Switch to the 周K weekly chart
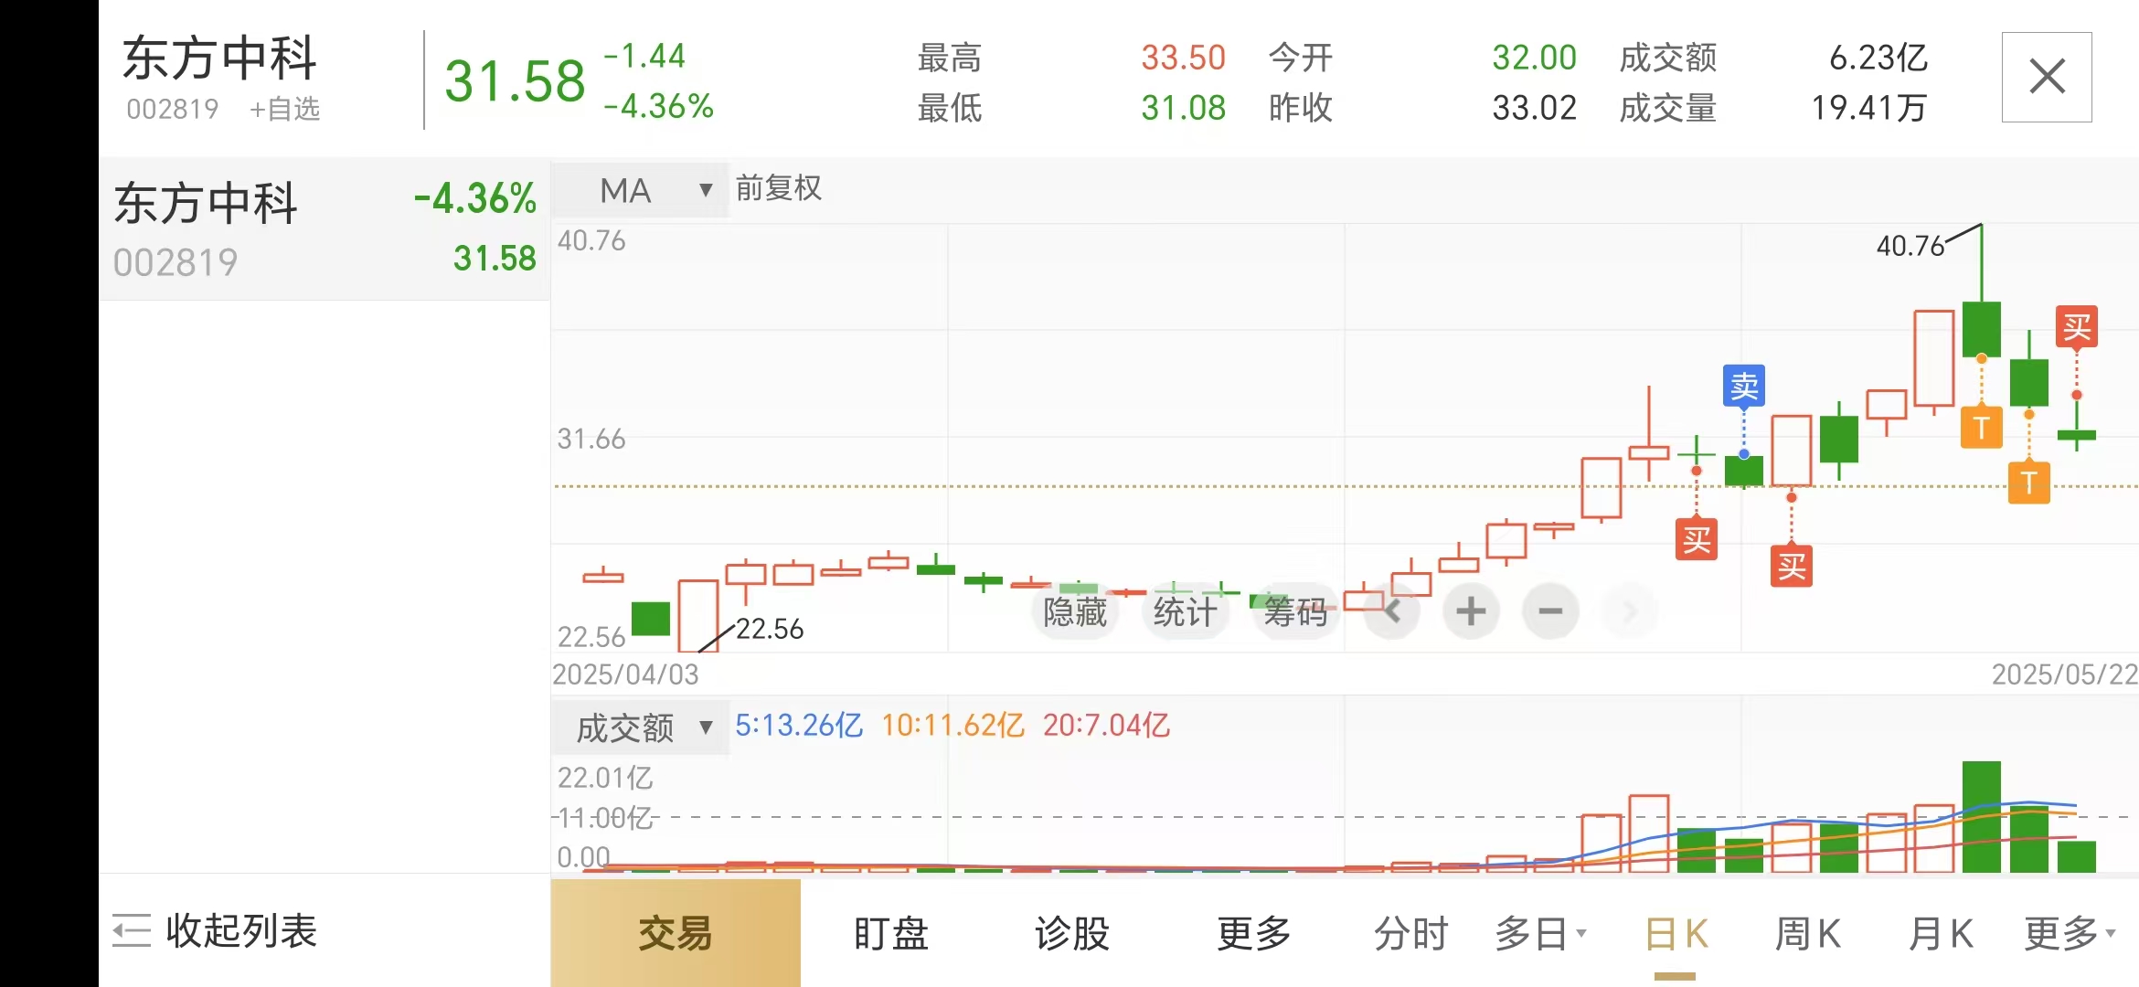The width and height of the screenshot is (2139, 987). click(x=1808, y=933)
